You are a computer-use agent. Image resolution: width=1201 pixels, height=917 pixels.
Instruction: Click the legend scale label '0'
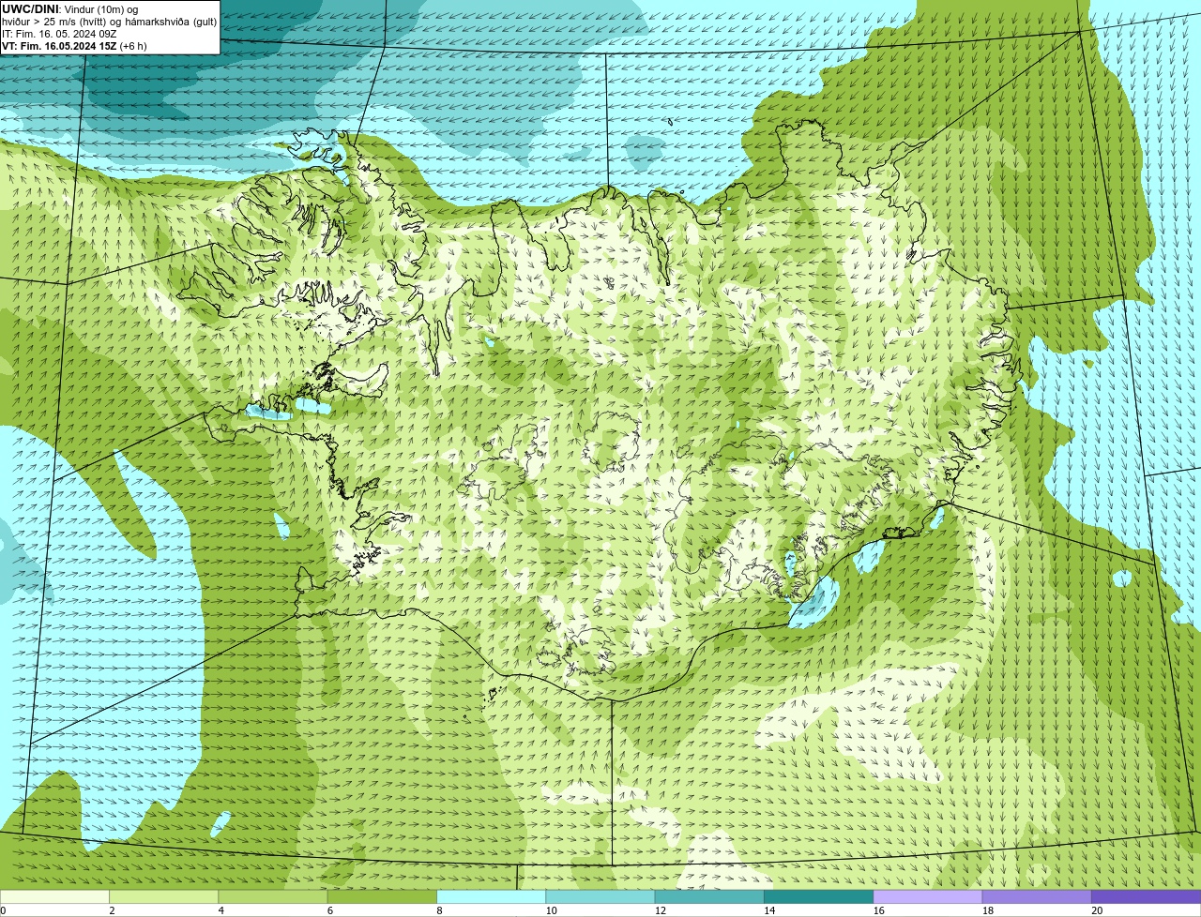pyautogui.click(x=3, y=910)
